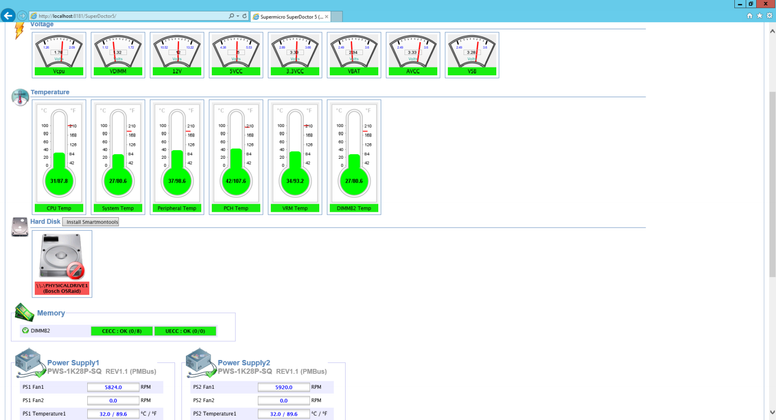Image resolution: width=776 pixels, height=420 pixels.
Task: Click the Temperature section heading
Action: (x=50, y=92)
